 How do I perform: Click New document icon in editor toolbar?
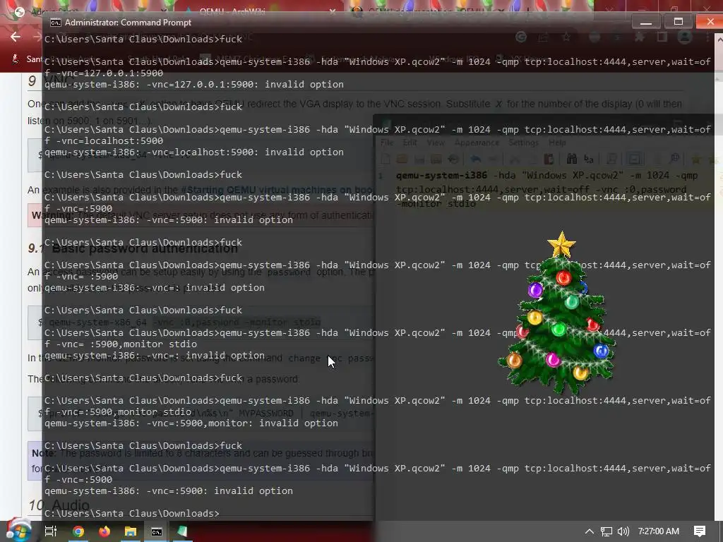coord(386,159)
